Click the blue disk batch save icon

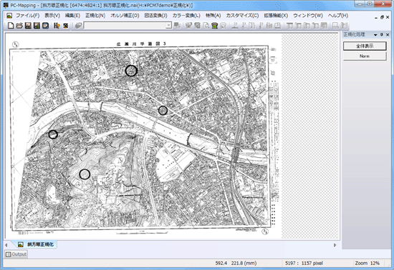(x=45, y=25)
